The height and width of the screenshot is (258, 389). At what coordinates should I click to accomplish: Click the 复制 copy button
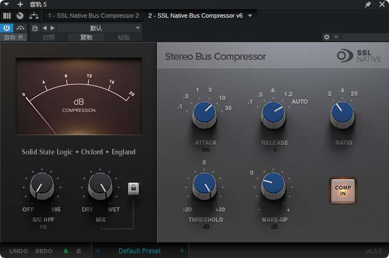coord(87,37)
